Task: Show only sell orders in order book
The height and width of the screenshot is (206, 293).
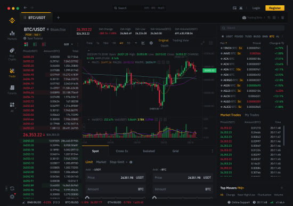Action: click(44, 44)
